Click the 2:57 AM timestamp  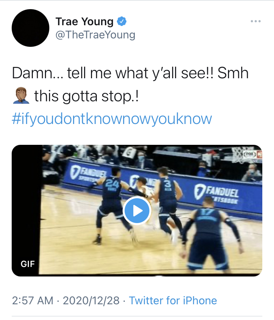coord(33,301)
